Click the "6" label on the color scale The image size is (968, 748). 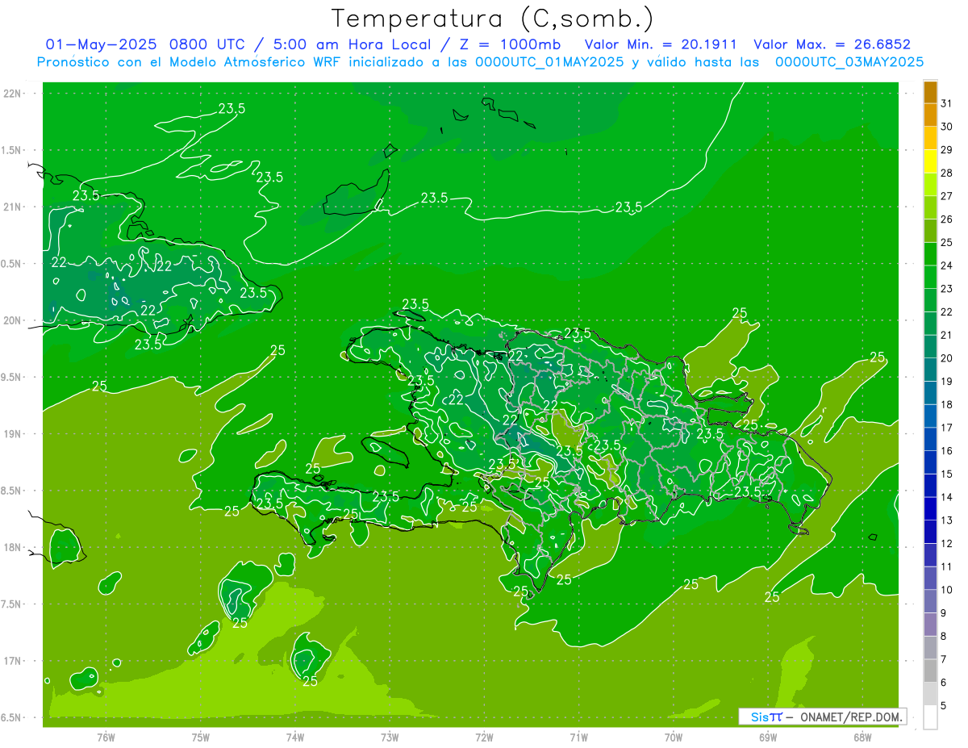tap(944, 683)
